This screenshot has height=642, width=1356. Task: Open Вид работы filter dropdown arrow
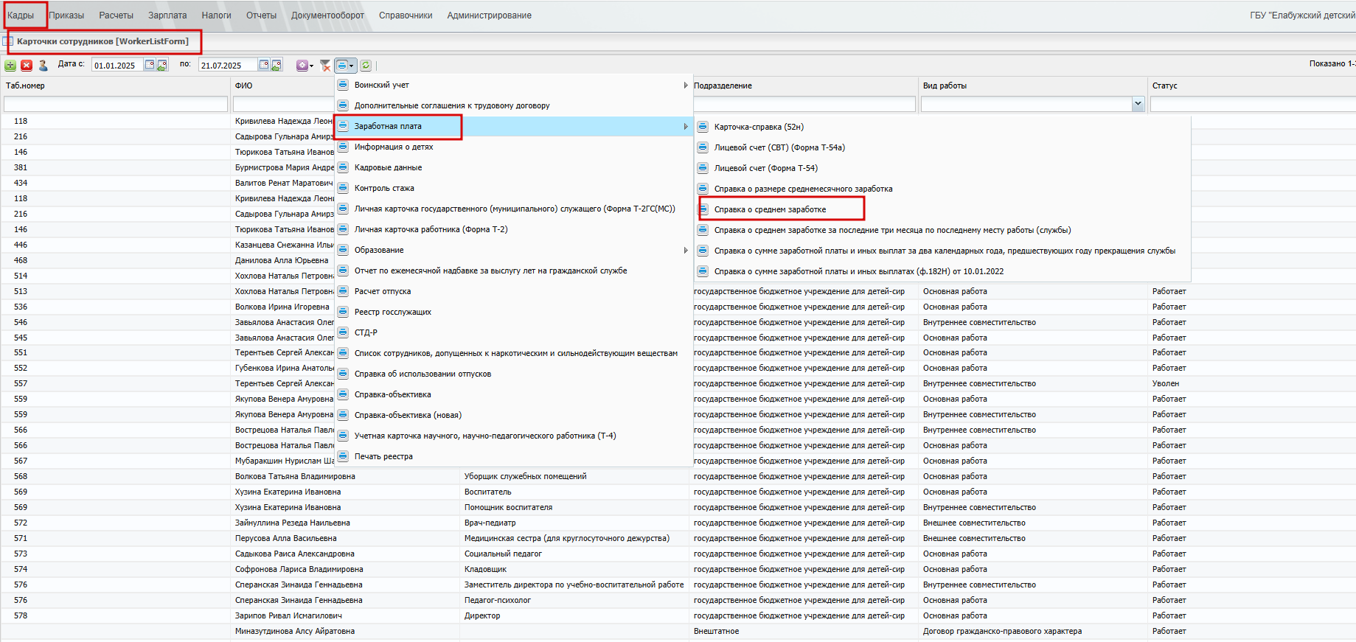click(x=1138, y=104)
